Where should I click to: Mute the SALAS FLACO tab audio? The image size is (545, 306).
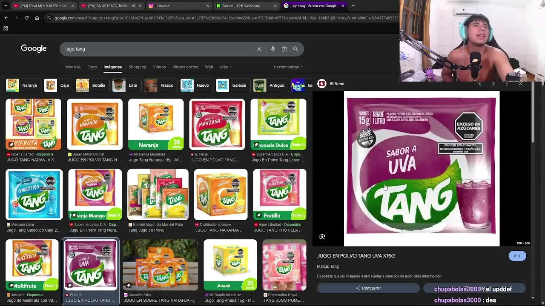pyautogui.click(x=133, y=6)
